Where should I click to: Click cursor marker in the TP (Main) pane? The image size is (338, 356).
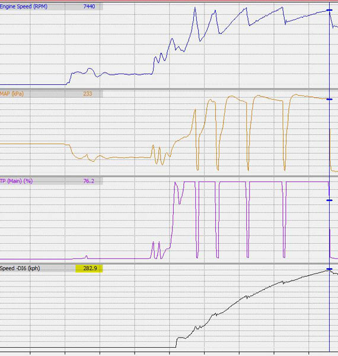pos(329,201)
